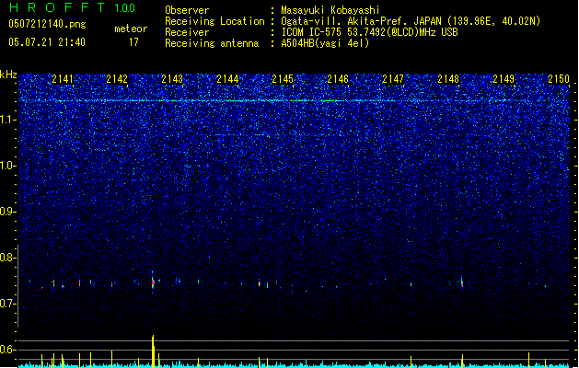Select observer name Masayuki Kobayashi
The height and width of the screenshot is (368, 579).
[x=330, y=10]
